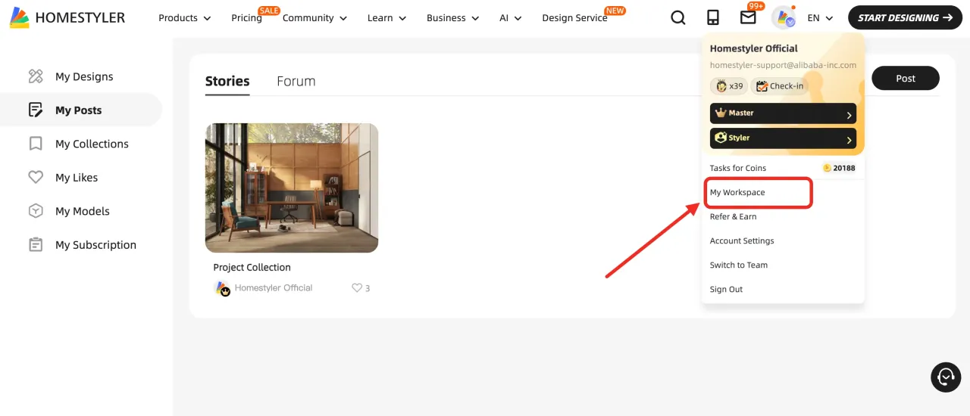Click the Check-in button
This screenshot has width=970, height=416.
click(x=780, y=86)
